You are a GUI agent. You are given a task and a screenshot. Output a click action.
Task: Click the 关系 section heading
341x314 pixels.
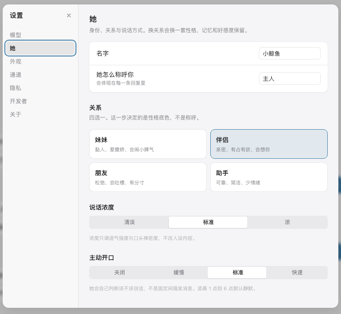pos(95,108)
